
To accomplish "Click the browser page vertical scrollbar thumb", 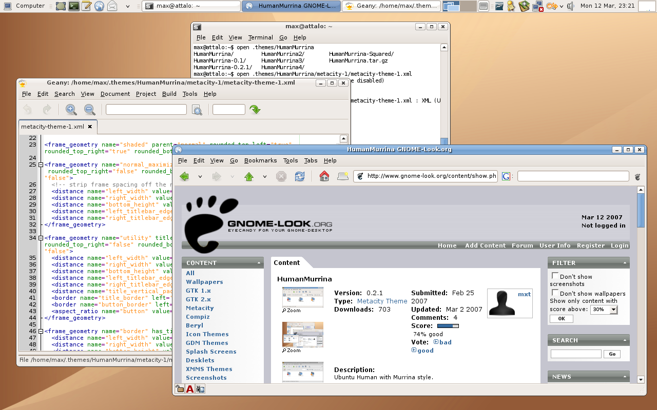I will coord(641,210).
